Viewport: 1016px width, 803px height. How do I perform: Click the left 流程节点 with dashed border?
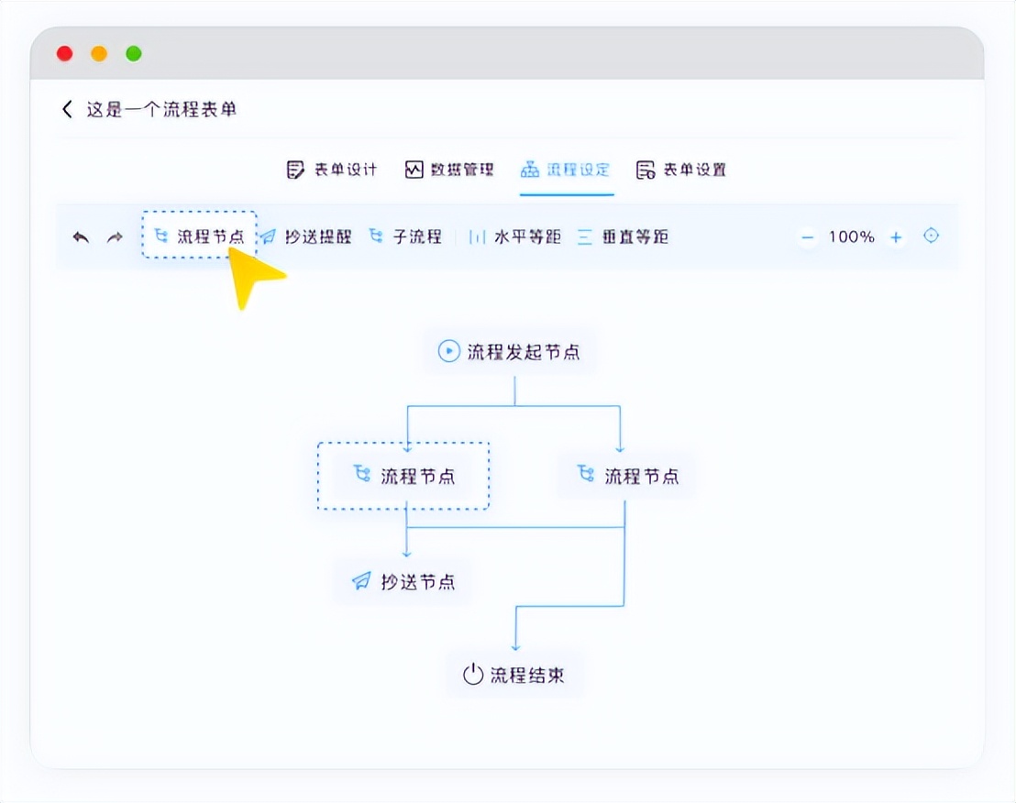[x=403, y=475]
